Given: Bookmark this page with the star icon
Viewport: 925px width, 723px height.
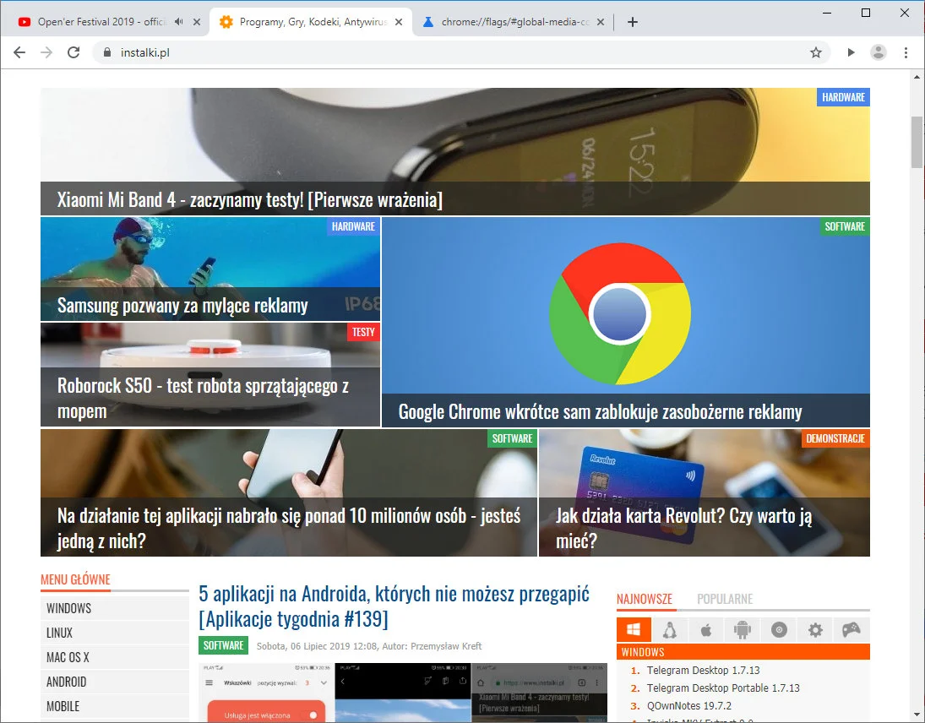Looking at the screenshot, I should click(815, 52).
